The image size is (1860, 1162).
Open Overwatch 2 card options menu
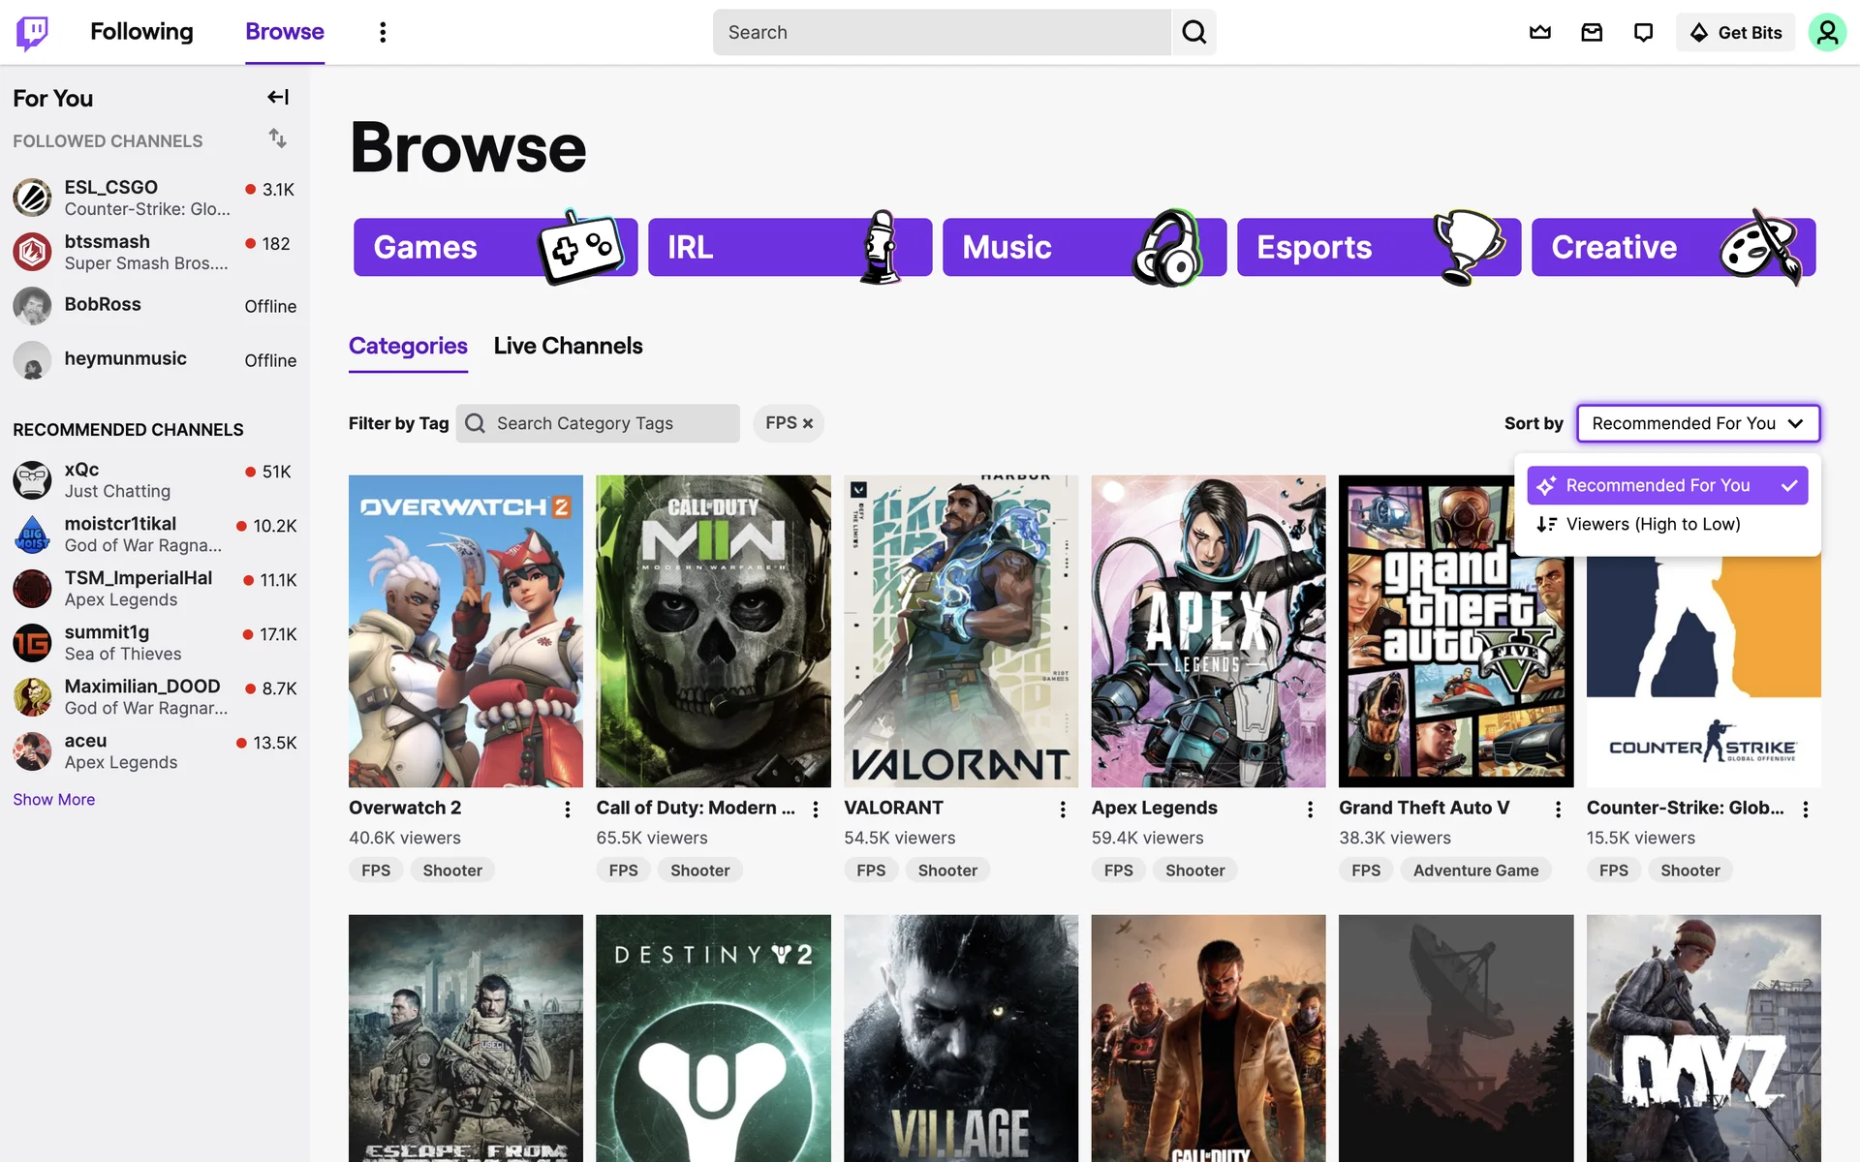pos(568,809)
